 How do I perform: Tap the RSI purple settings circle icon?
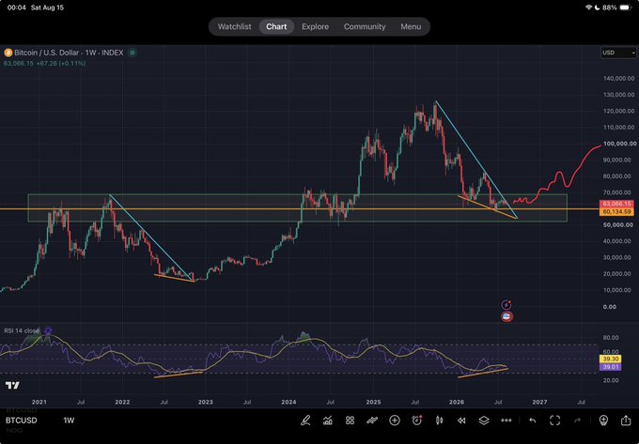coord(48,330)
